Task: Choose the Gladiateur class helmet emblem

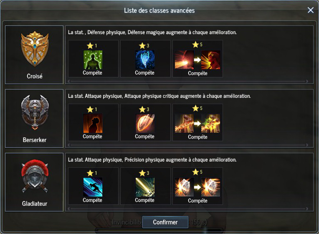Action: 35,176
